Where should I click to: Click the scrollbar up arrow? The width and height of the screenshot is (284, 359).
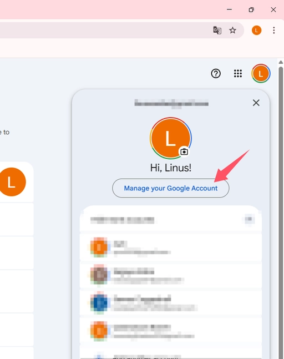(x=281, y=62)
